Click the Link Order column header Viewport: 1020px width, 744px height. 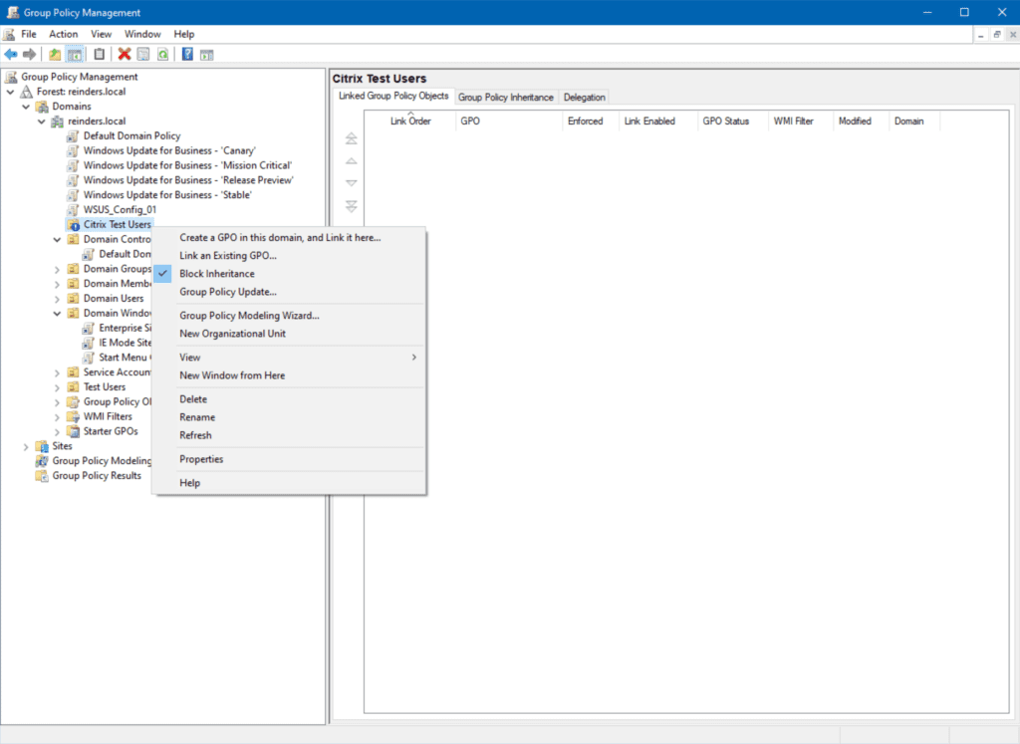[413, 120]
